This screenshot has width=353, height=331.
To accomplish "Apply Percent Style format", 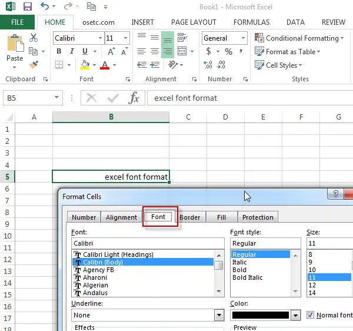I will pos(228,52).
